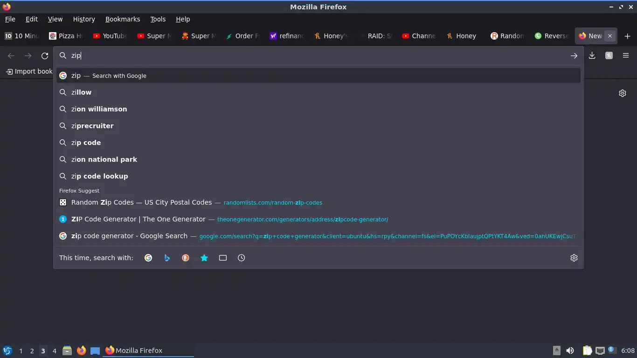The height and width of the screenshot is (358, 637).
Task: Open the network tray icon
Action: coord(600,351)
